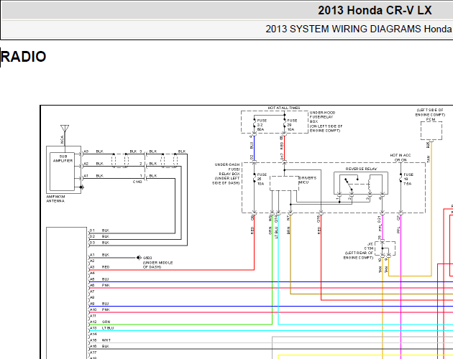Click the '2013 SYSTEM WIRING DIAGRAMS Honda' subtitle

(359, 29)
